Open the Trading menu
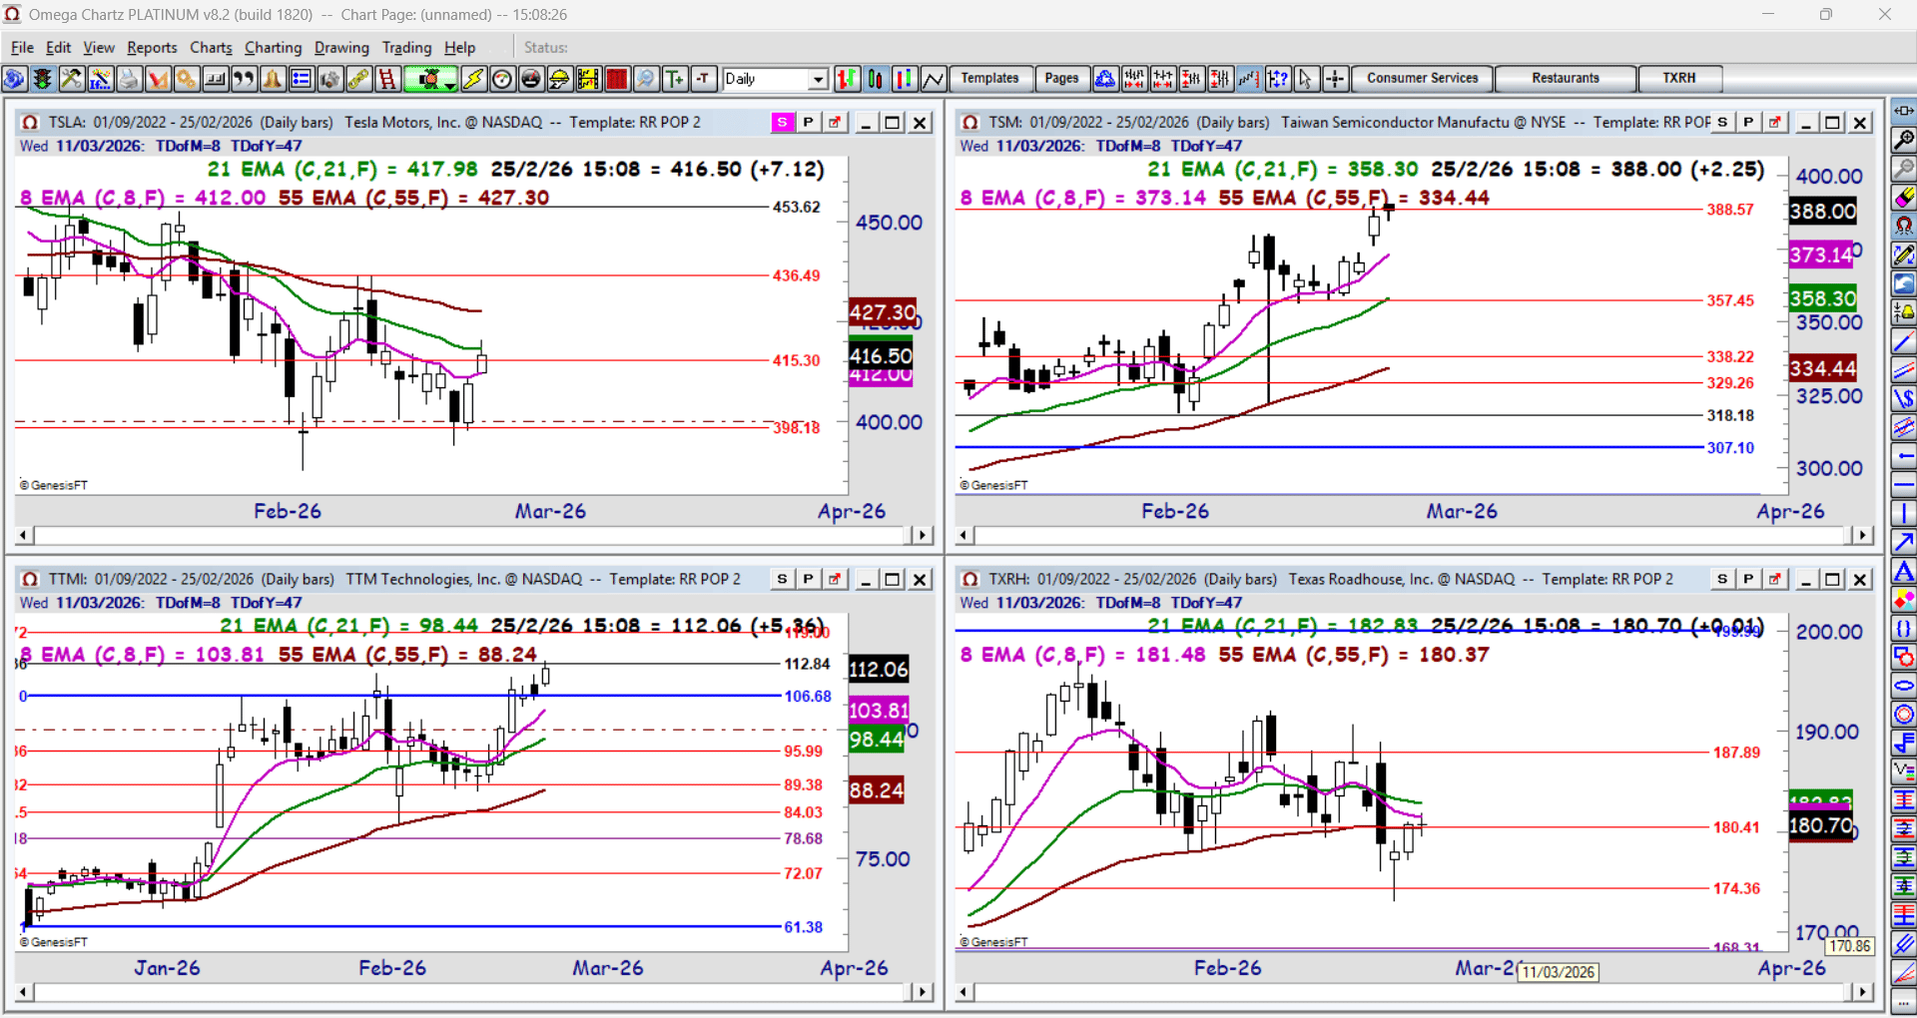This screenshot has height=1018, width=1917. click(406, 47)
